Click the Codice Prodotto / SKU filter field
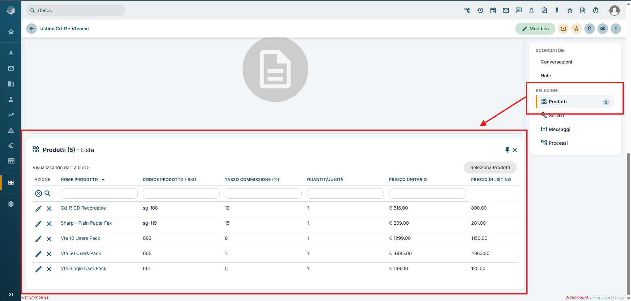 (181, 193)
